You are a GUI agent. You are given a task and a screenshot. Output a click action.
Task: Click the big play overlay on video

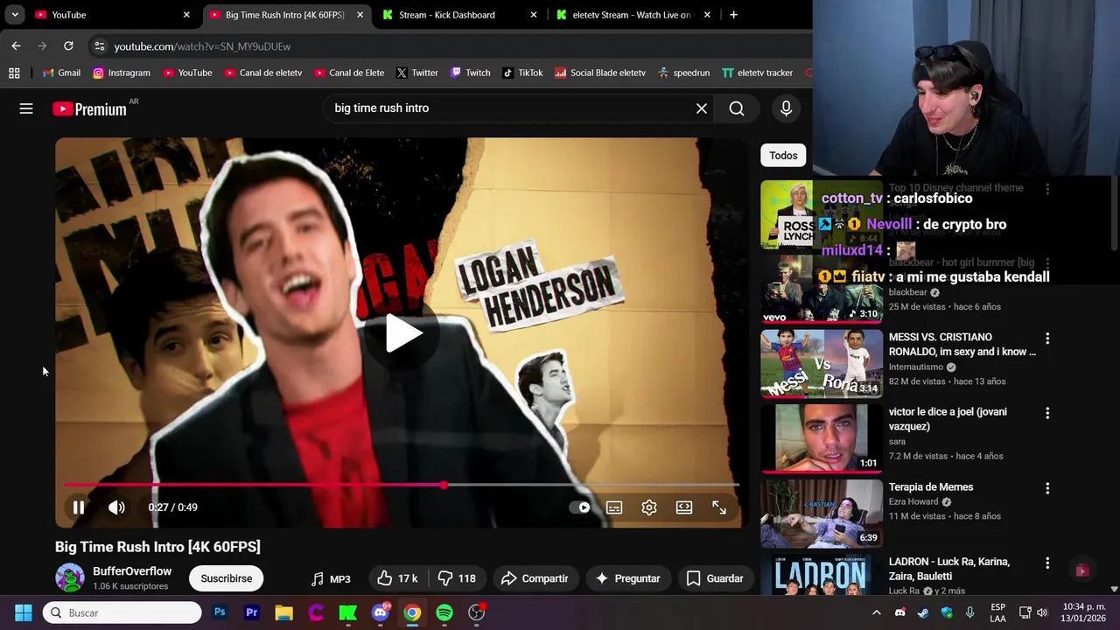[402, 333]
